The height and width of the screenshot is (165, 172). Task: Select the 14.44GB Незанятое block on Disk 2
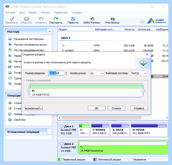click(123, 147)
